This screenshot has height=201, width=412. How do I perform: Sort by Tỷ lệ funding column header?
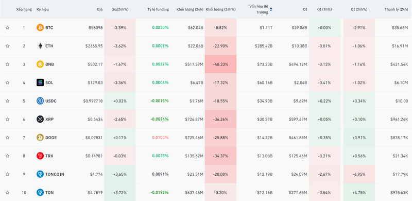tap(158, 9)
